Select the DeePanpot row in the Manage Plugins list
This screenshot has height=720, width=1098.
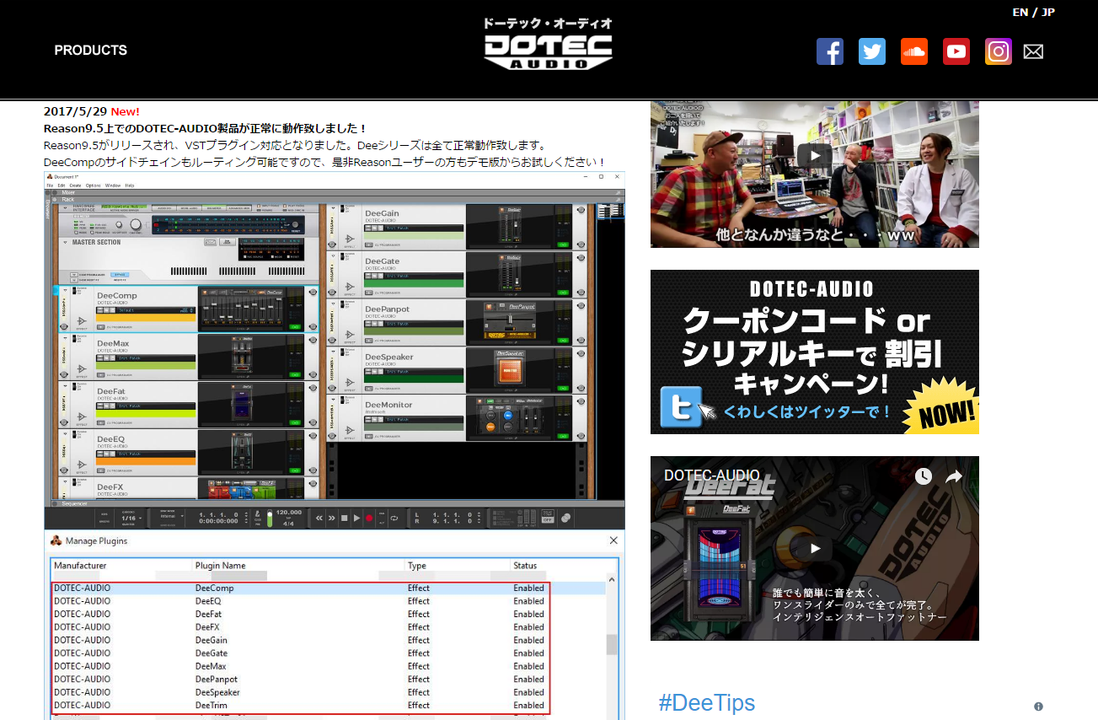click(x=329, y=679)
